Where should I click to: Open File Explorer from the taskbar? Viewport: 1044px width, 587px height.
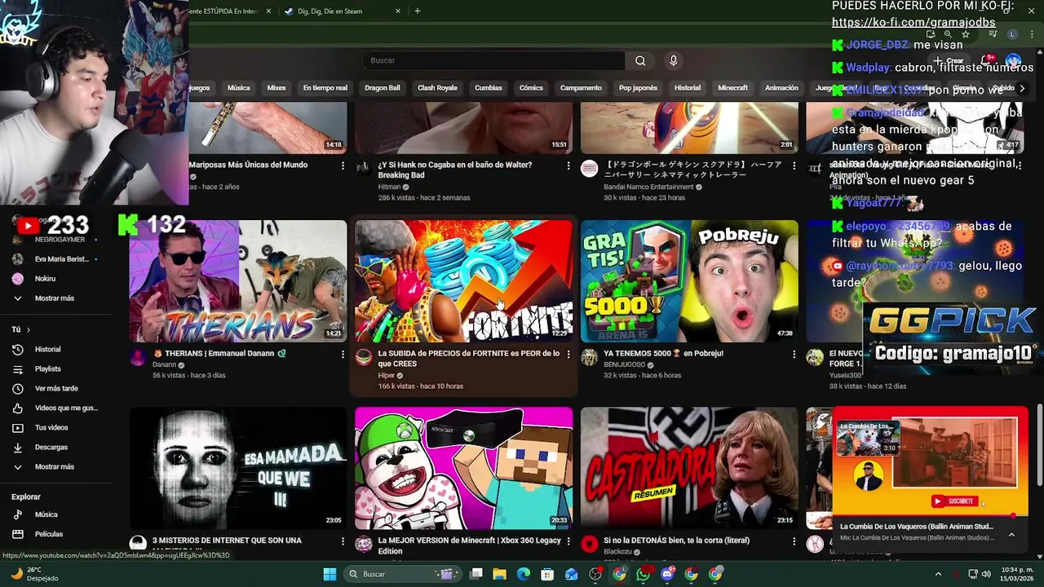(500, 574)
